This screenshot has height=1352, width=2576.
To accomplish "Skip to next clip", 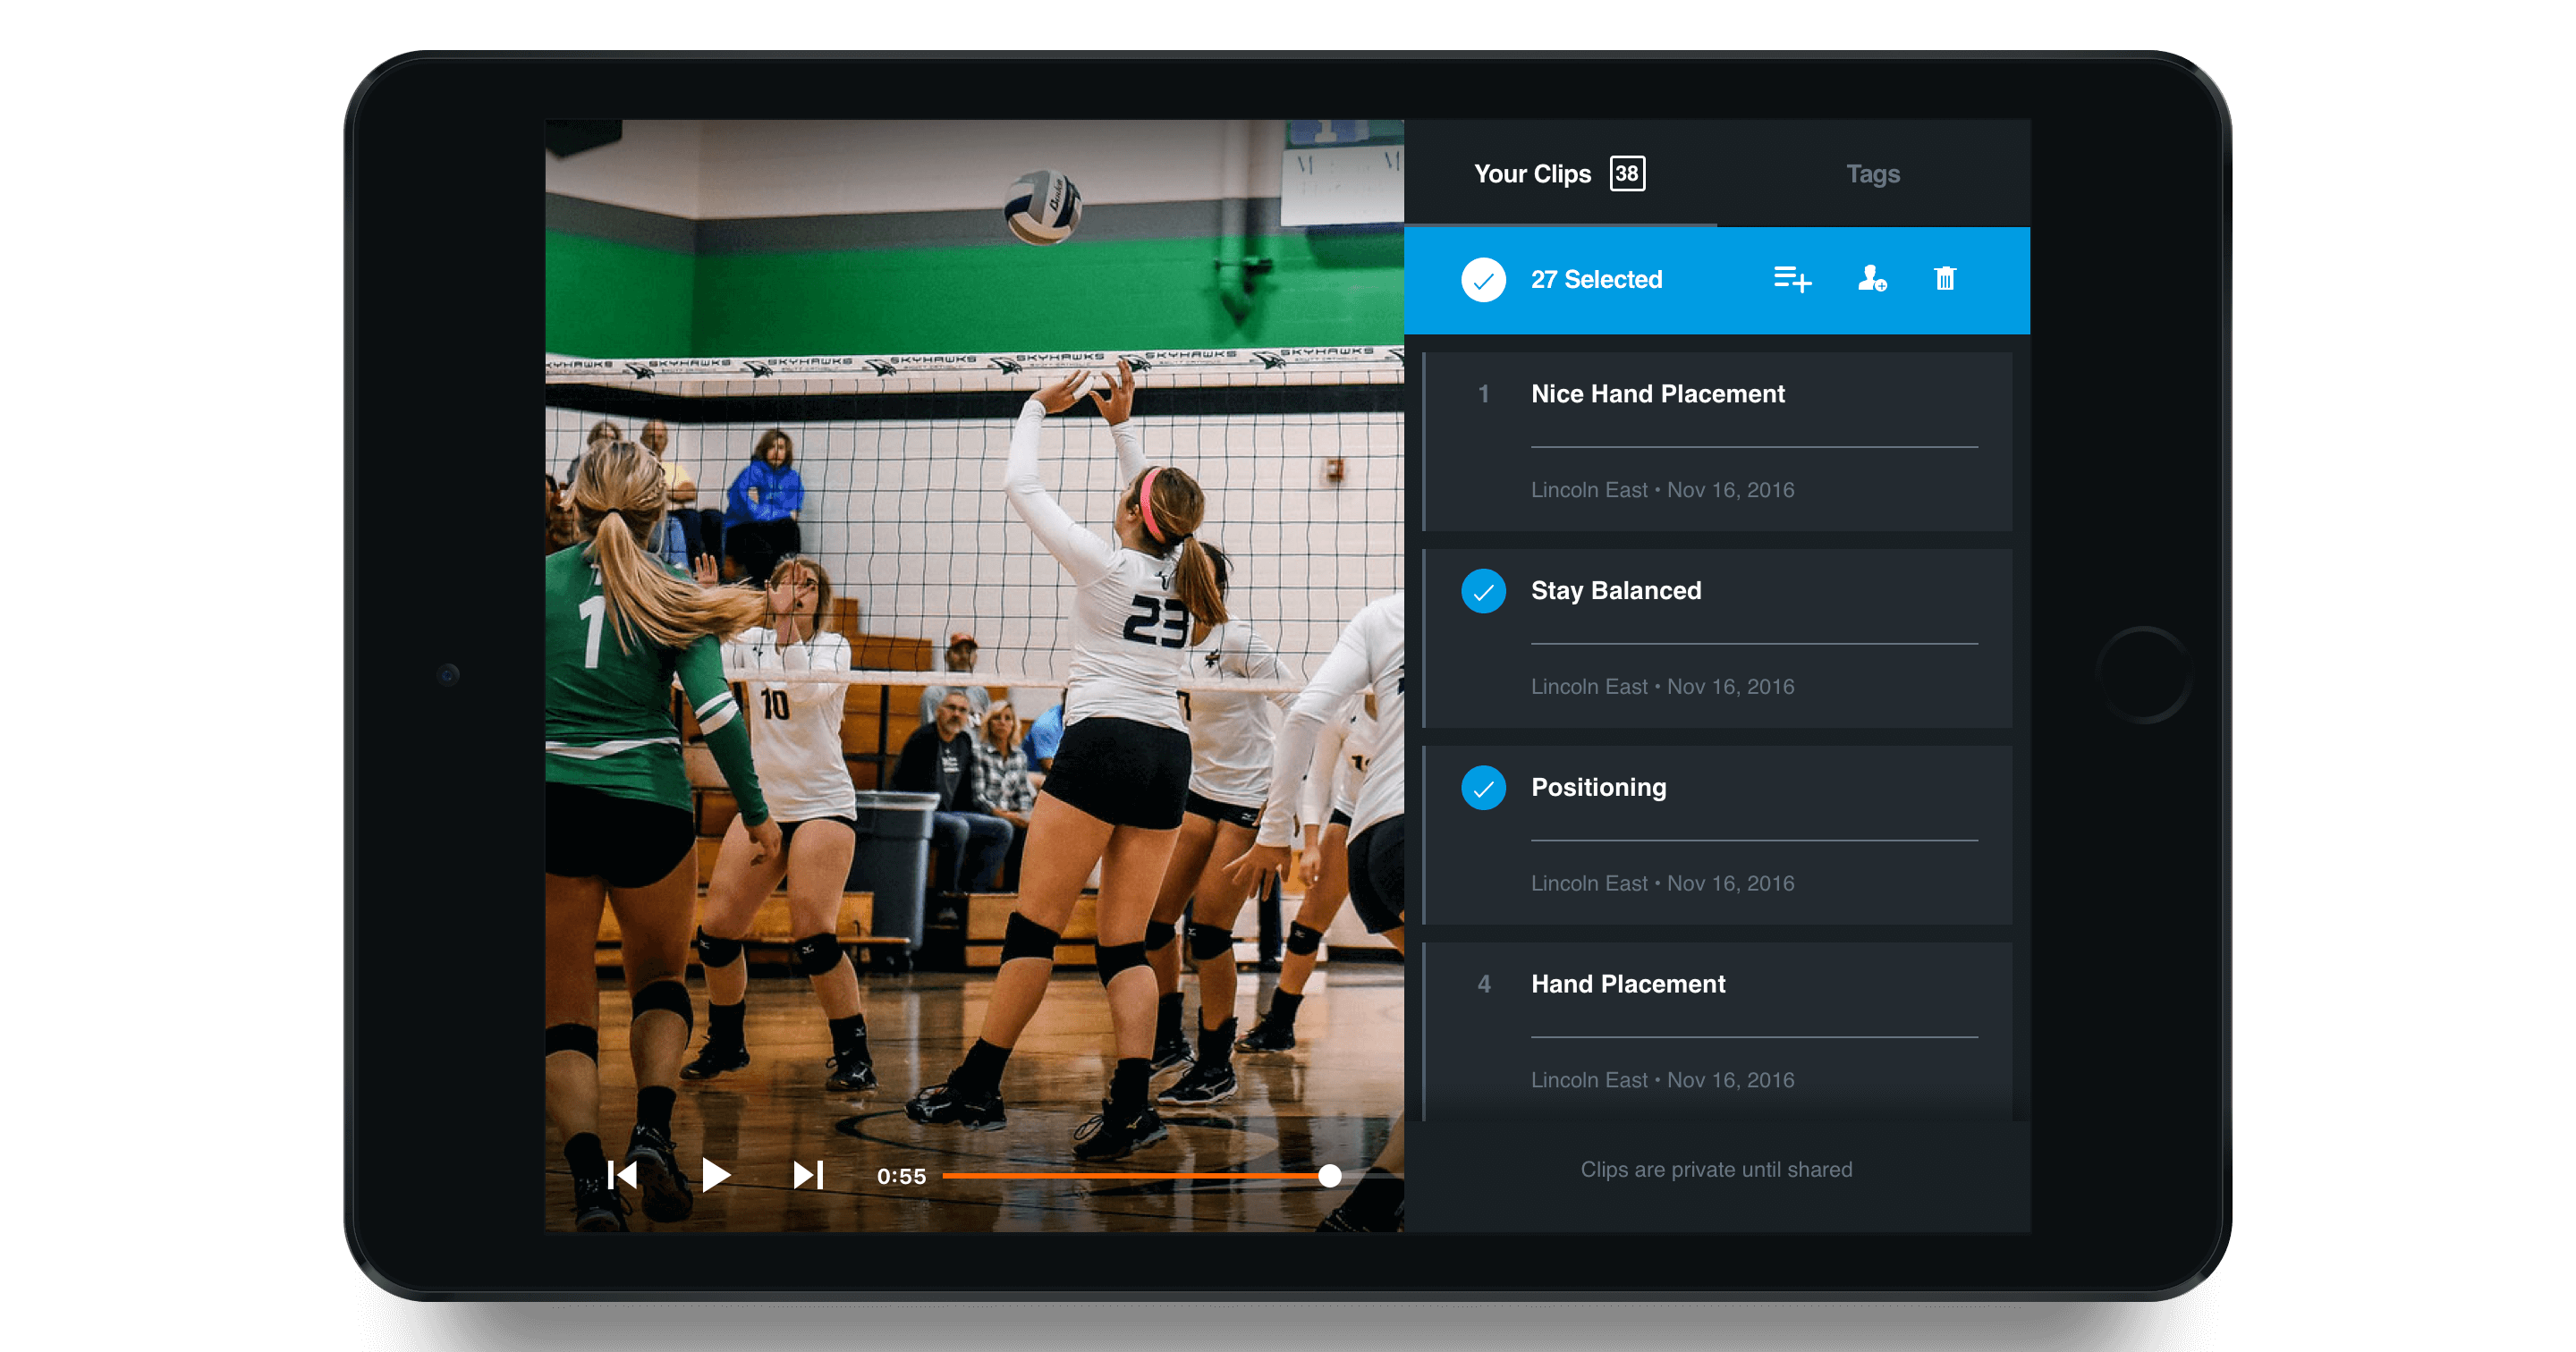I will point(808,1175).
